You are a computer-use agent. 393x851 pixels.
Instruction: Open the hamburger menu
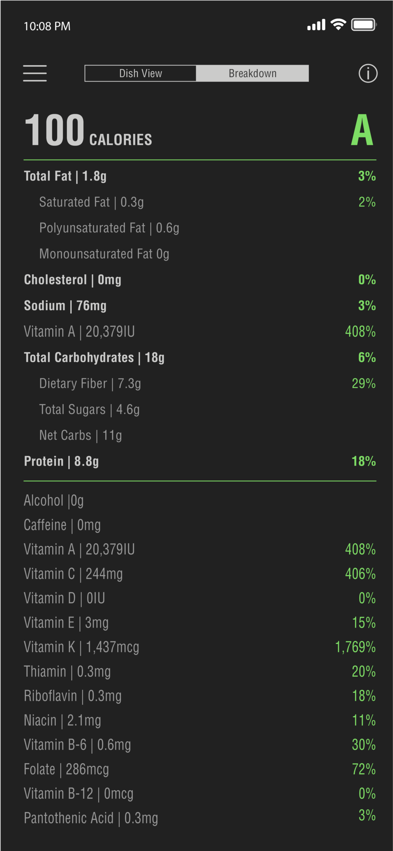35,73
